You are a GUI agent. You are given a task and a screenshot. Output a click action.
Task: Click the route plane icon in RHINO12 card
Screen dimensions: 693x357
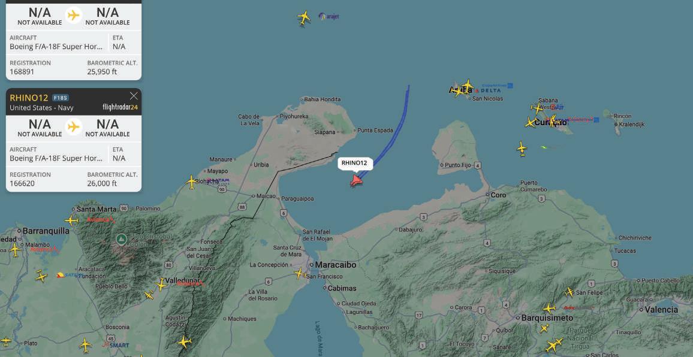(x=73, y=127)
